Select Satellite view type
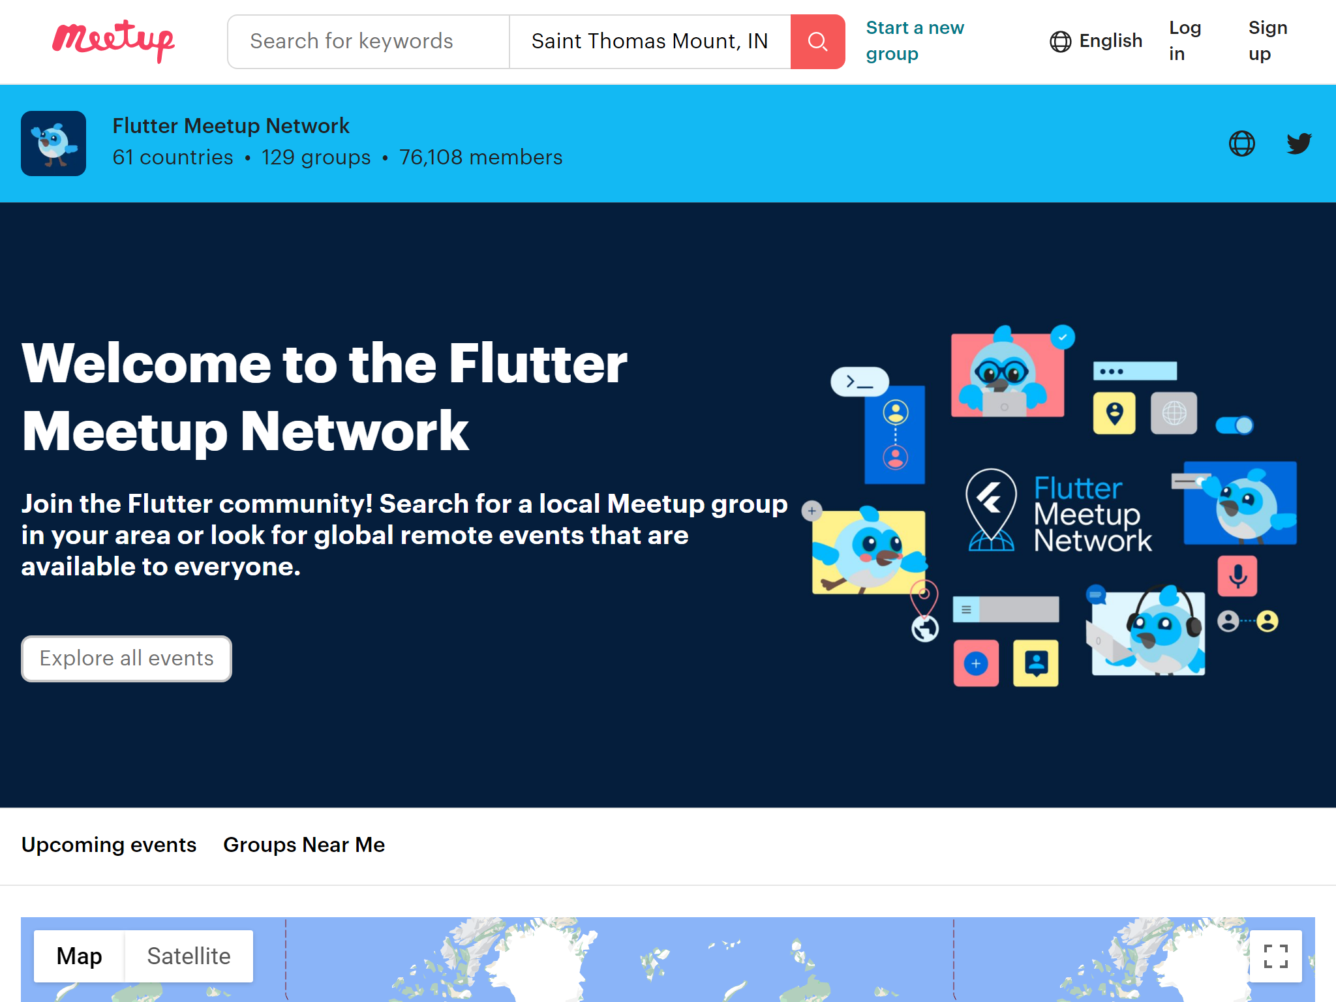 189,956
